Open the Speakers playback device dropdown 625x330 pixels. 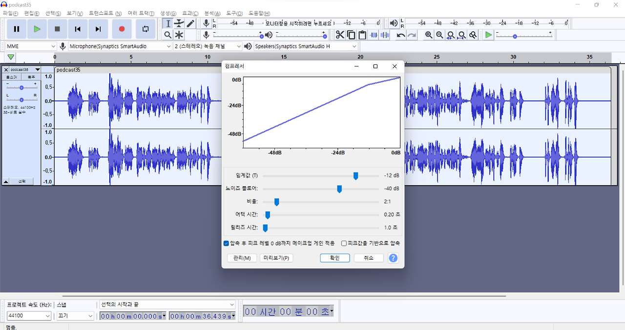coord(306,46)
